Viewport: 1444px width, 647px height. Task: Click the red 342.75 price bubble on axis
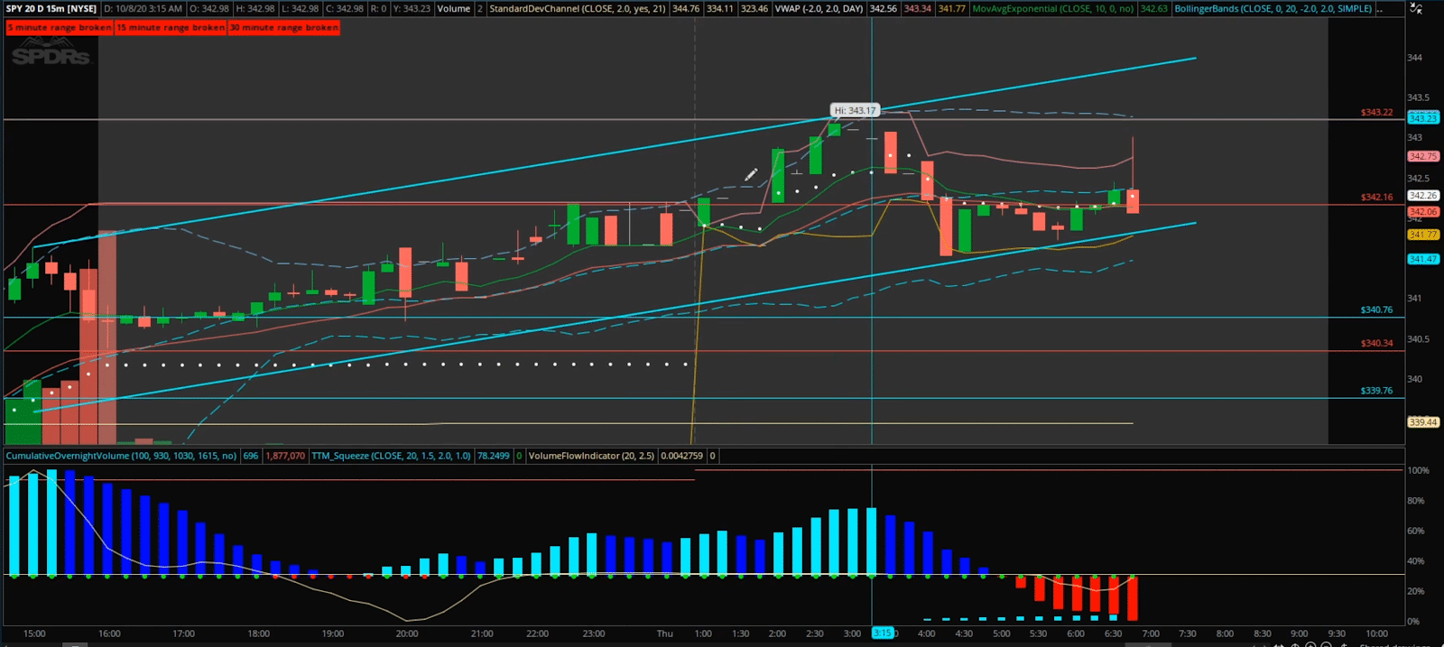(x=1423, y=156)
